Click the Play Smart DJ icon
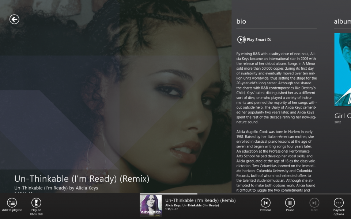Image resolution: width=351 pixels, height=219 pixels. (x=241, y=39)
